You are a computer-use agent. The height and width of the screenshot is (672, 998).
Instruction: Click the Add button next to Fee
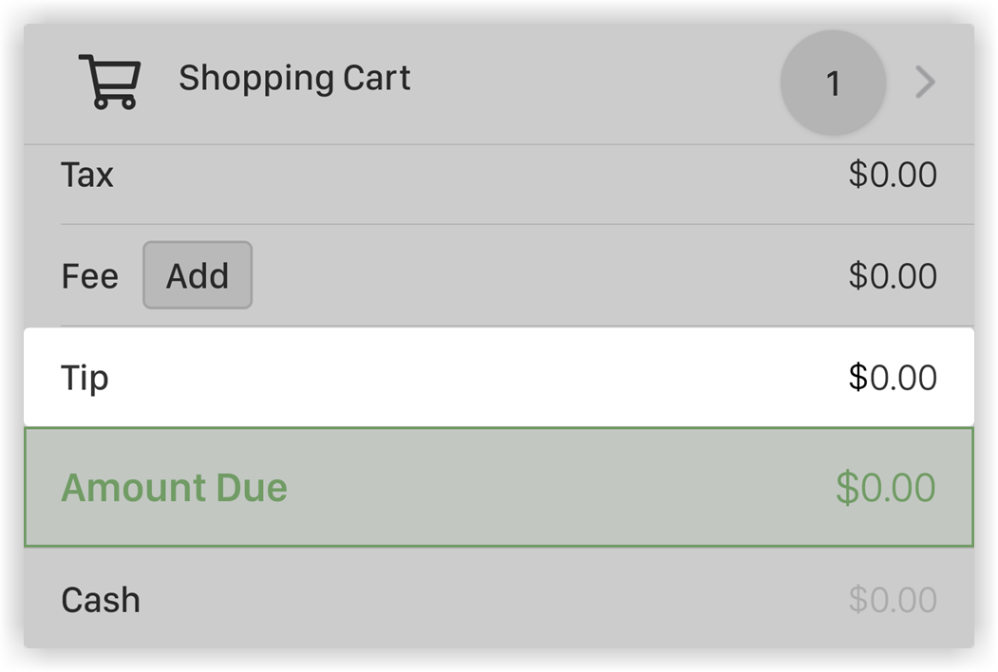click(198, 275)
